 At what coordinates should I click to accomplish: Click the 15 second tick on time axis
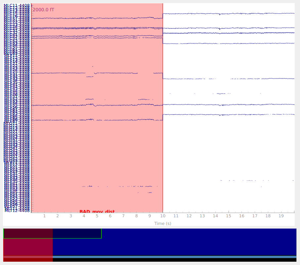(x=229, y=216)
